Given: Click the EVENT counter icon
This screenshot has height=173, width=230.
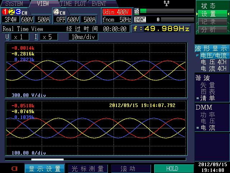Looking at the screenshot, I should click(x=140, y=19).
